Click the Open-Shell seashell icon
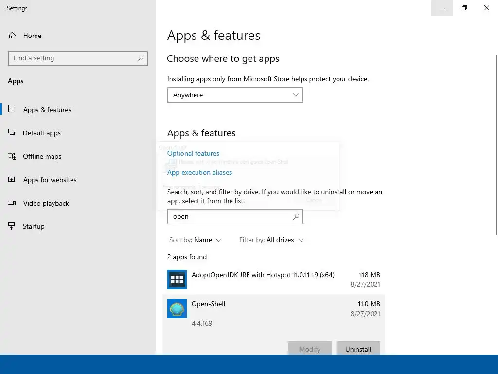Viewport: 498px width, 374px height. tap(177, 309)
